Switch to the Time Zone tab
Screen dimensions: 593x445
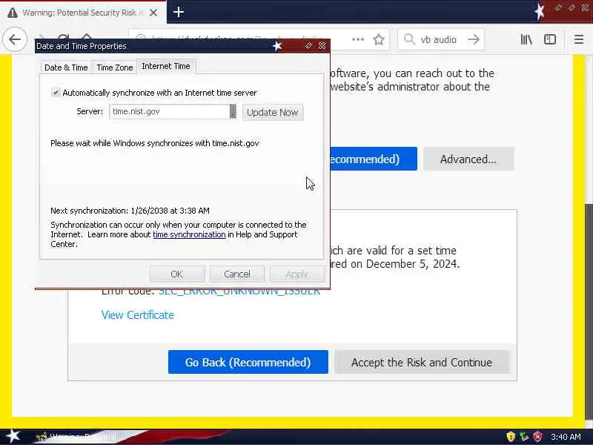[x=115, y=67]
